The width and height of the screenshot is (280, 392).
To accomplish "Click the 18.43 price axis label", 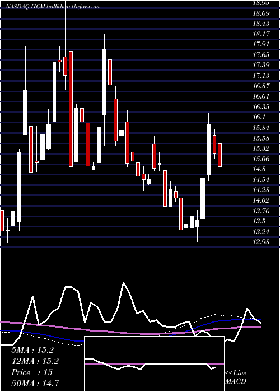I will pos(261,24).
